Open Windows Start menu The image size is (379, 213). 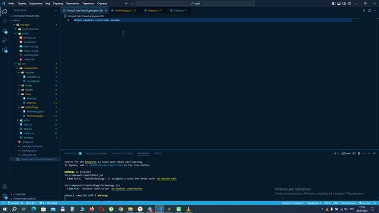[5, 209]
